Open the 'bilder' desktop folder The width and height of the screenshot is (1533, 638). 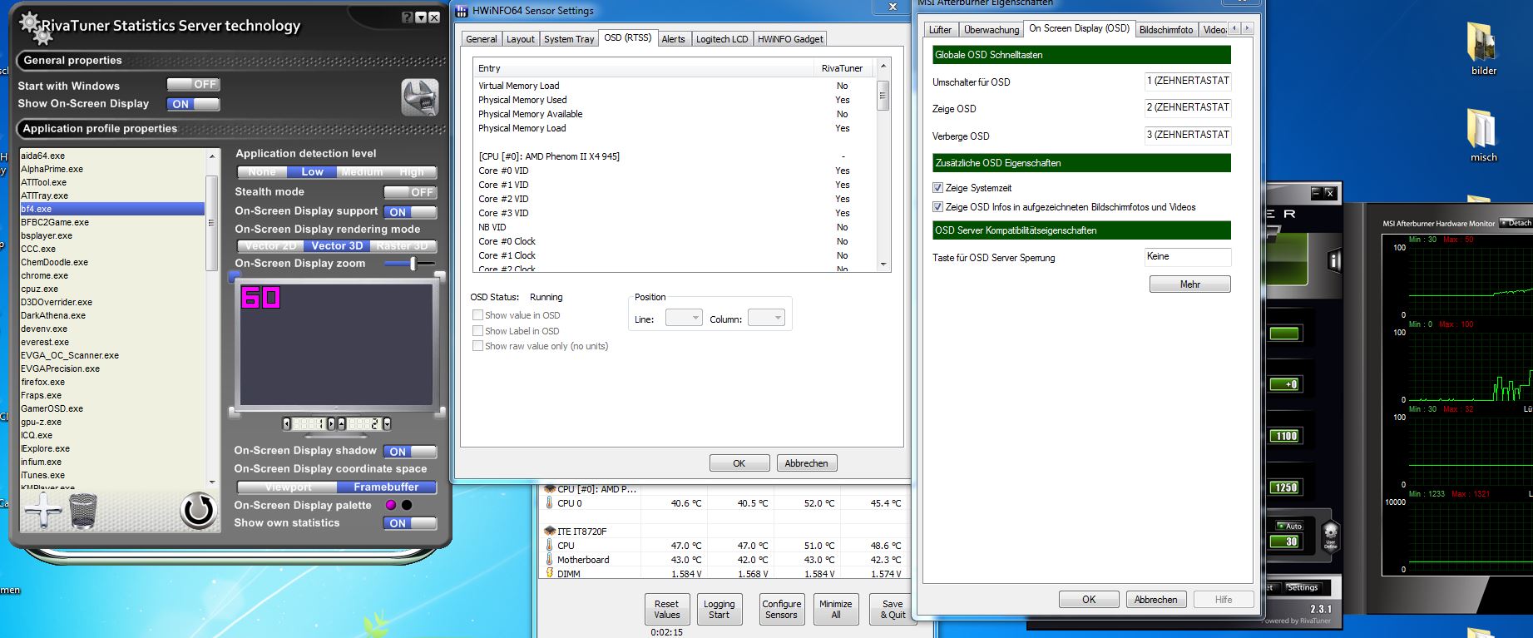(x=1482, y=48)
